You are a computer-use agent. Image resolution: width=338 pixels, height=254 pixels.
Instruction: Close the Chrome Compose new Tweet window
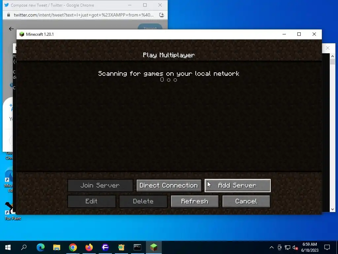160,5
